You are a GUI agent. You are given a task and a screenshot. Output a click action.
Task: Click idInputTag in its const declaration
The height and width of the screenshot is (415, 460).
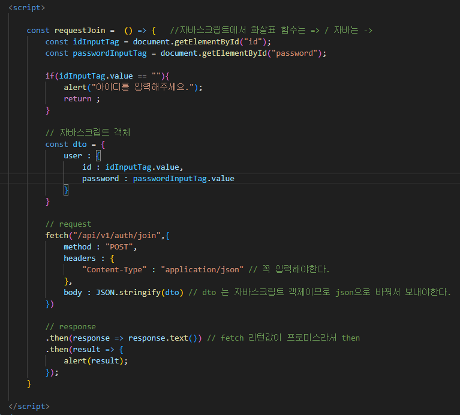pyautogui.click(x=96, y=42)
